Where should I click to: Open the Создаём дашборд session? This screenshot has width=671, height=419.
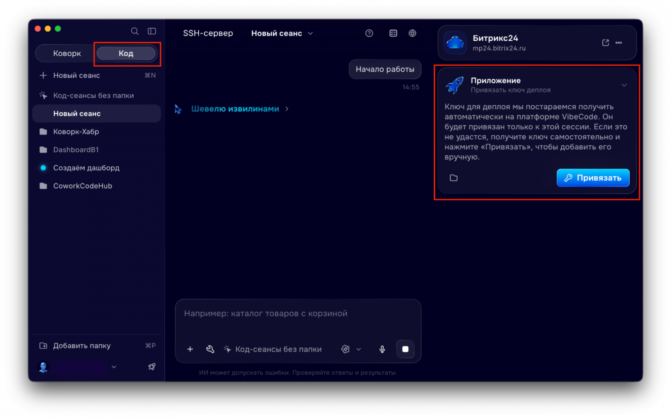pos(97,168)
